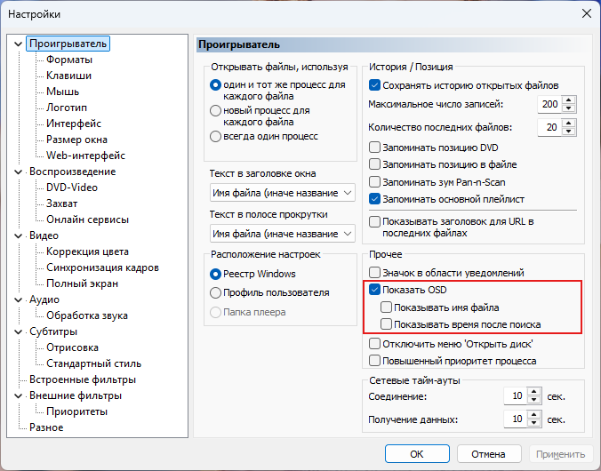Decrease the Получение данных timeout value
This screenshot has width=601, height=471.
[x=534, y=424]
